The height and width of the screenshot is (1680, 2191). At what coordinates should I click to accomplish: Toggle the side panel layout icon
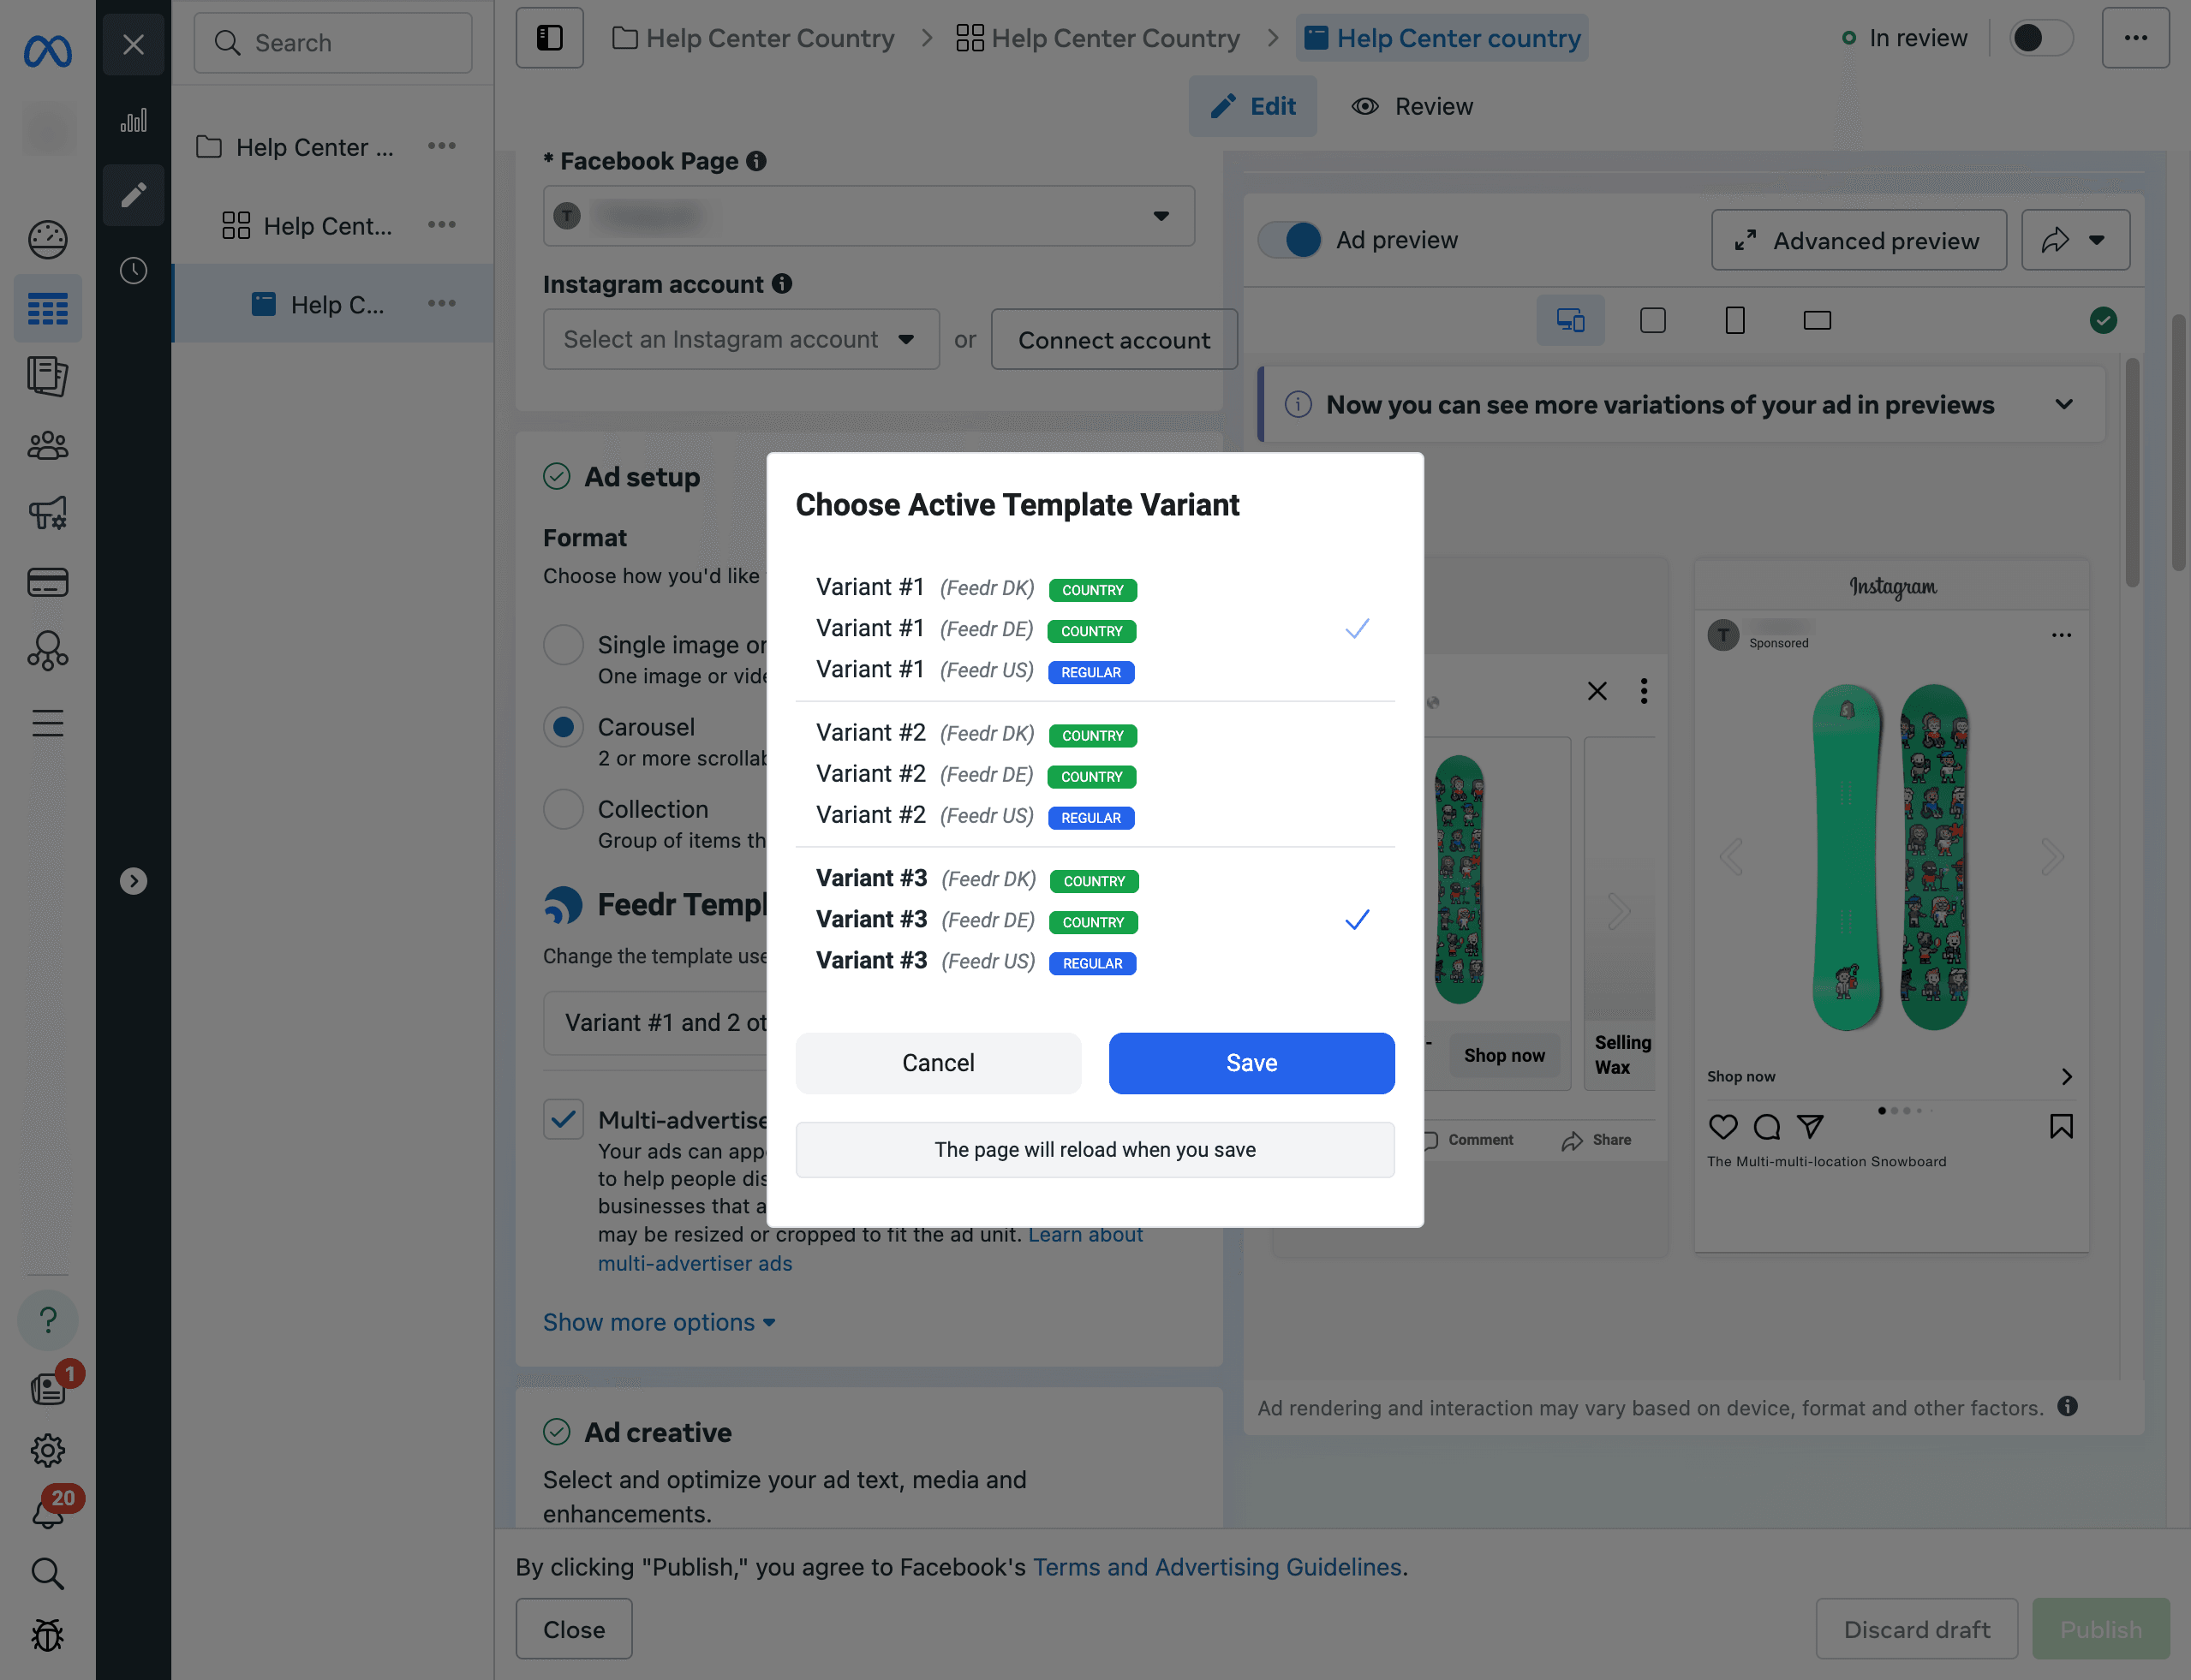click(549, 38)
